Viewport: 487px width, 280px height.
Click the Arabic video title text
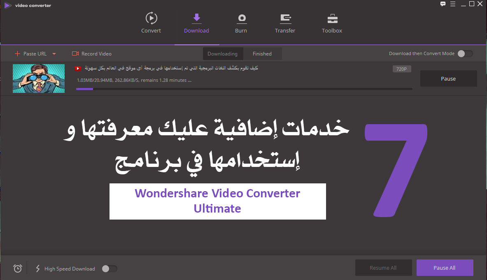point(171,68)
